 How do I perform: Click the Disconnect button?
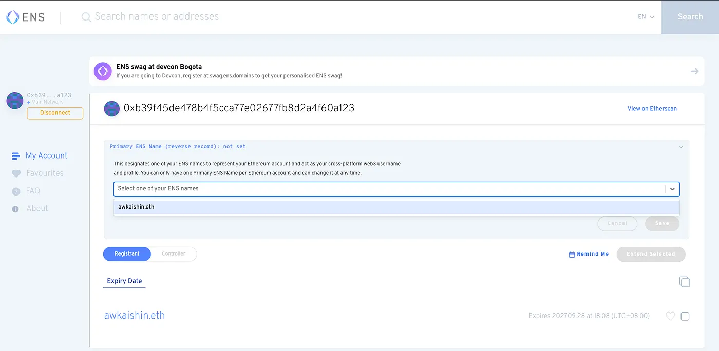[x=55, y=113]
